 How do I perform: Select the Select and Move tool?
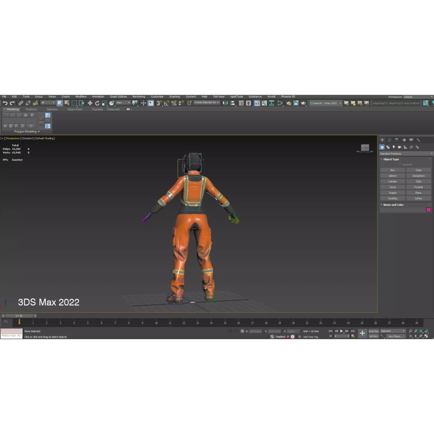[90, 103]
